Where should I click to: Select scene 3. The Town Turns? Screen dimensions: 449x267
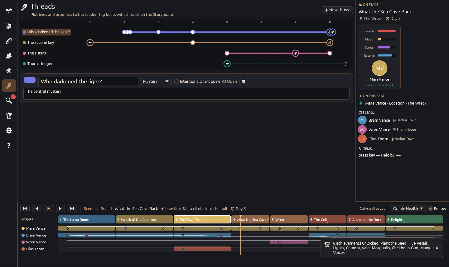(202, 219)
